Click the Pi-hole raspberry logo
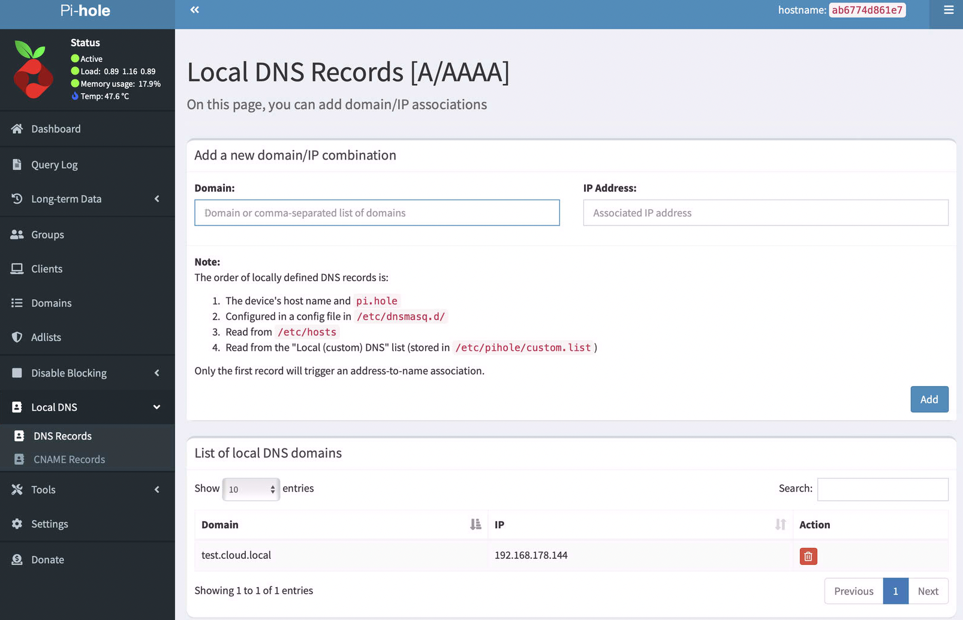The image size is (963, 620). pyautogui.click(x=33, y=70)
